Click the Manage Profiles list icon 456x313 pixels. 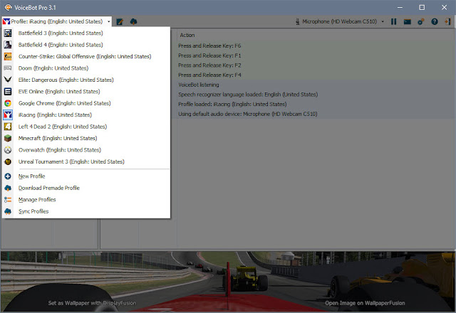8,199
